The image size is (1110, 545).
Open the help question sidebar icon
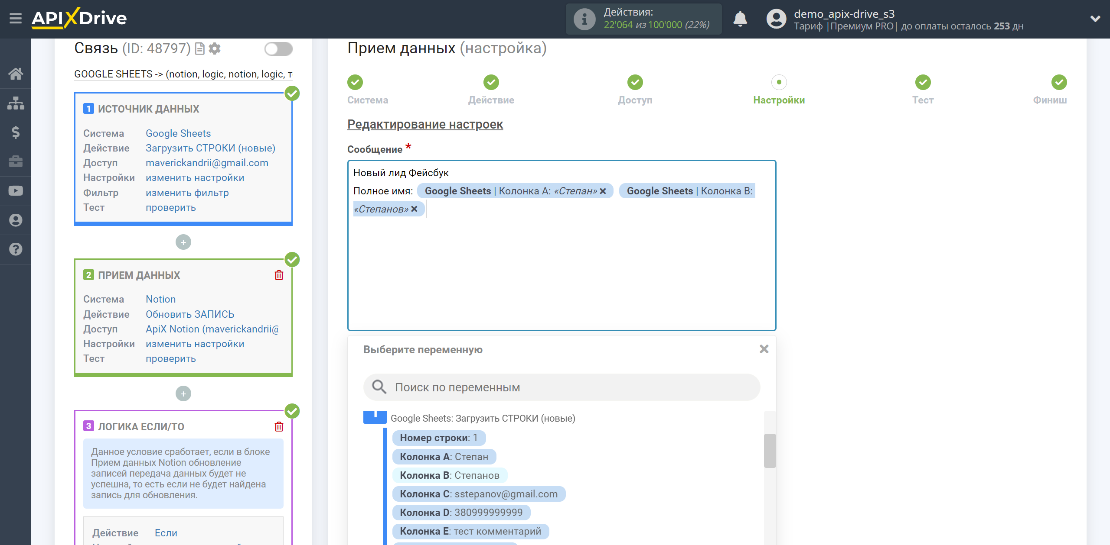[x=16, y=249]
